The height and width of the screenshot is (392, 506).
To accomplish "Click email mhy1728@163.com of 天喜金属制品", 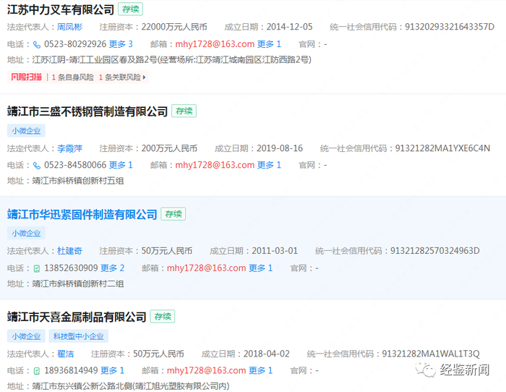I will coord(207,370).
